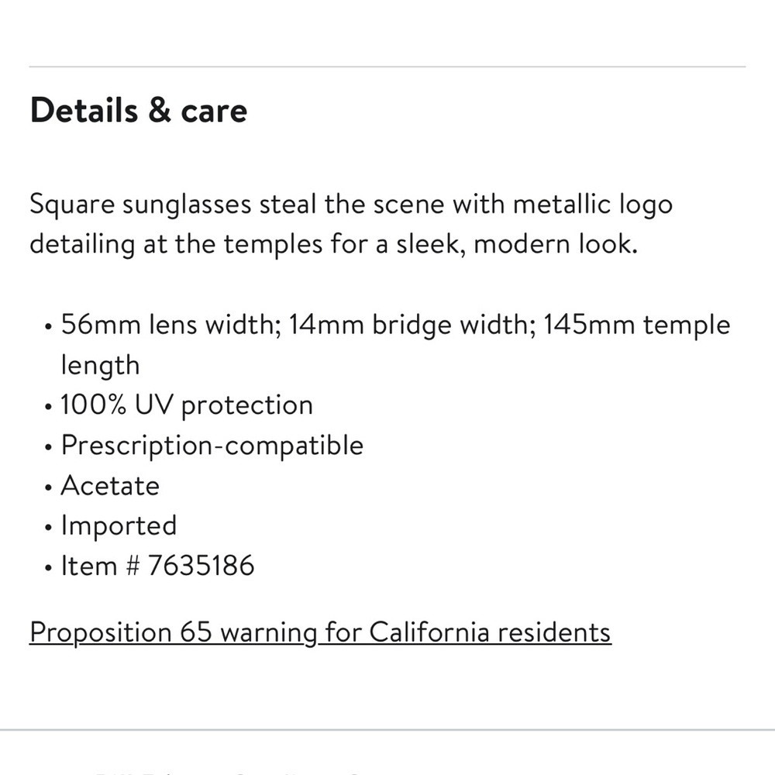The width and height of the screenshot is (775, 775).
Task: Click the Imported bullet item
Action: [x=119, y=526]
